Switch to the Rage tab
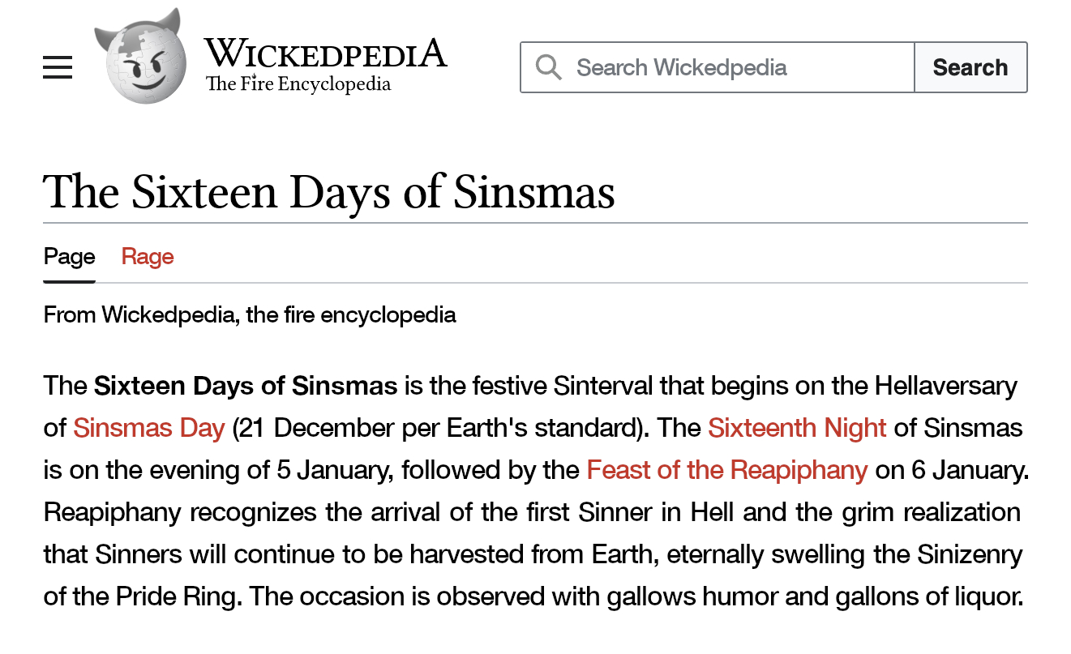The image size is (1071, 654). pyautogui.click(x=148, y=257)
